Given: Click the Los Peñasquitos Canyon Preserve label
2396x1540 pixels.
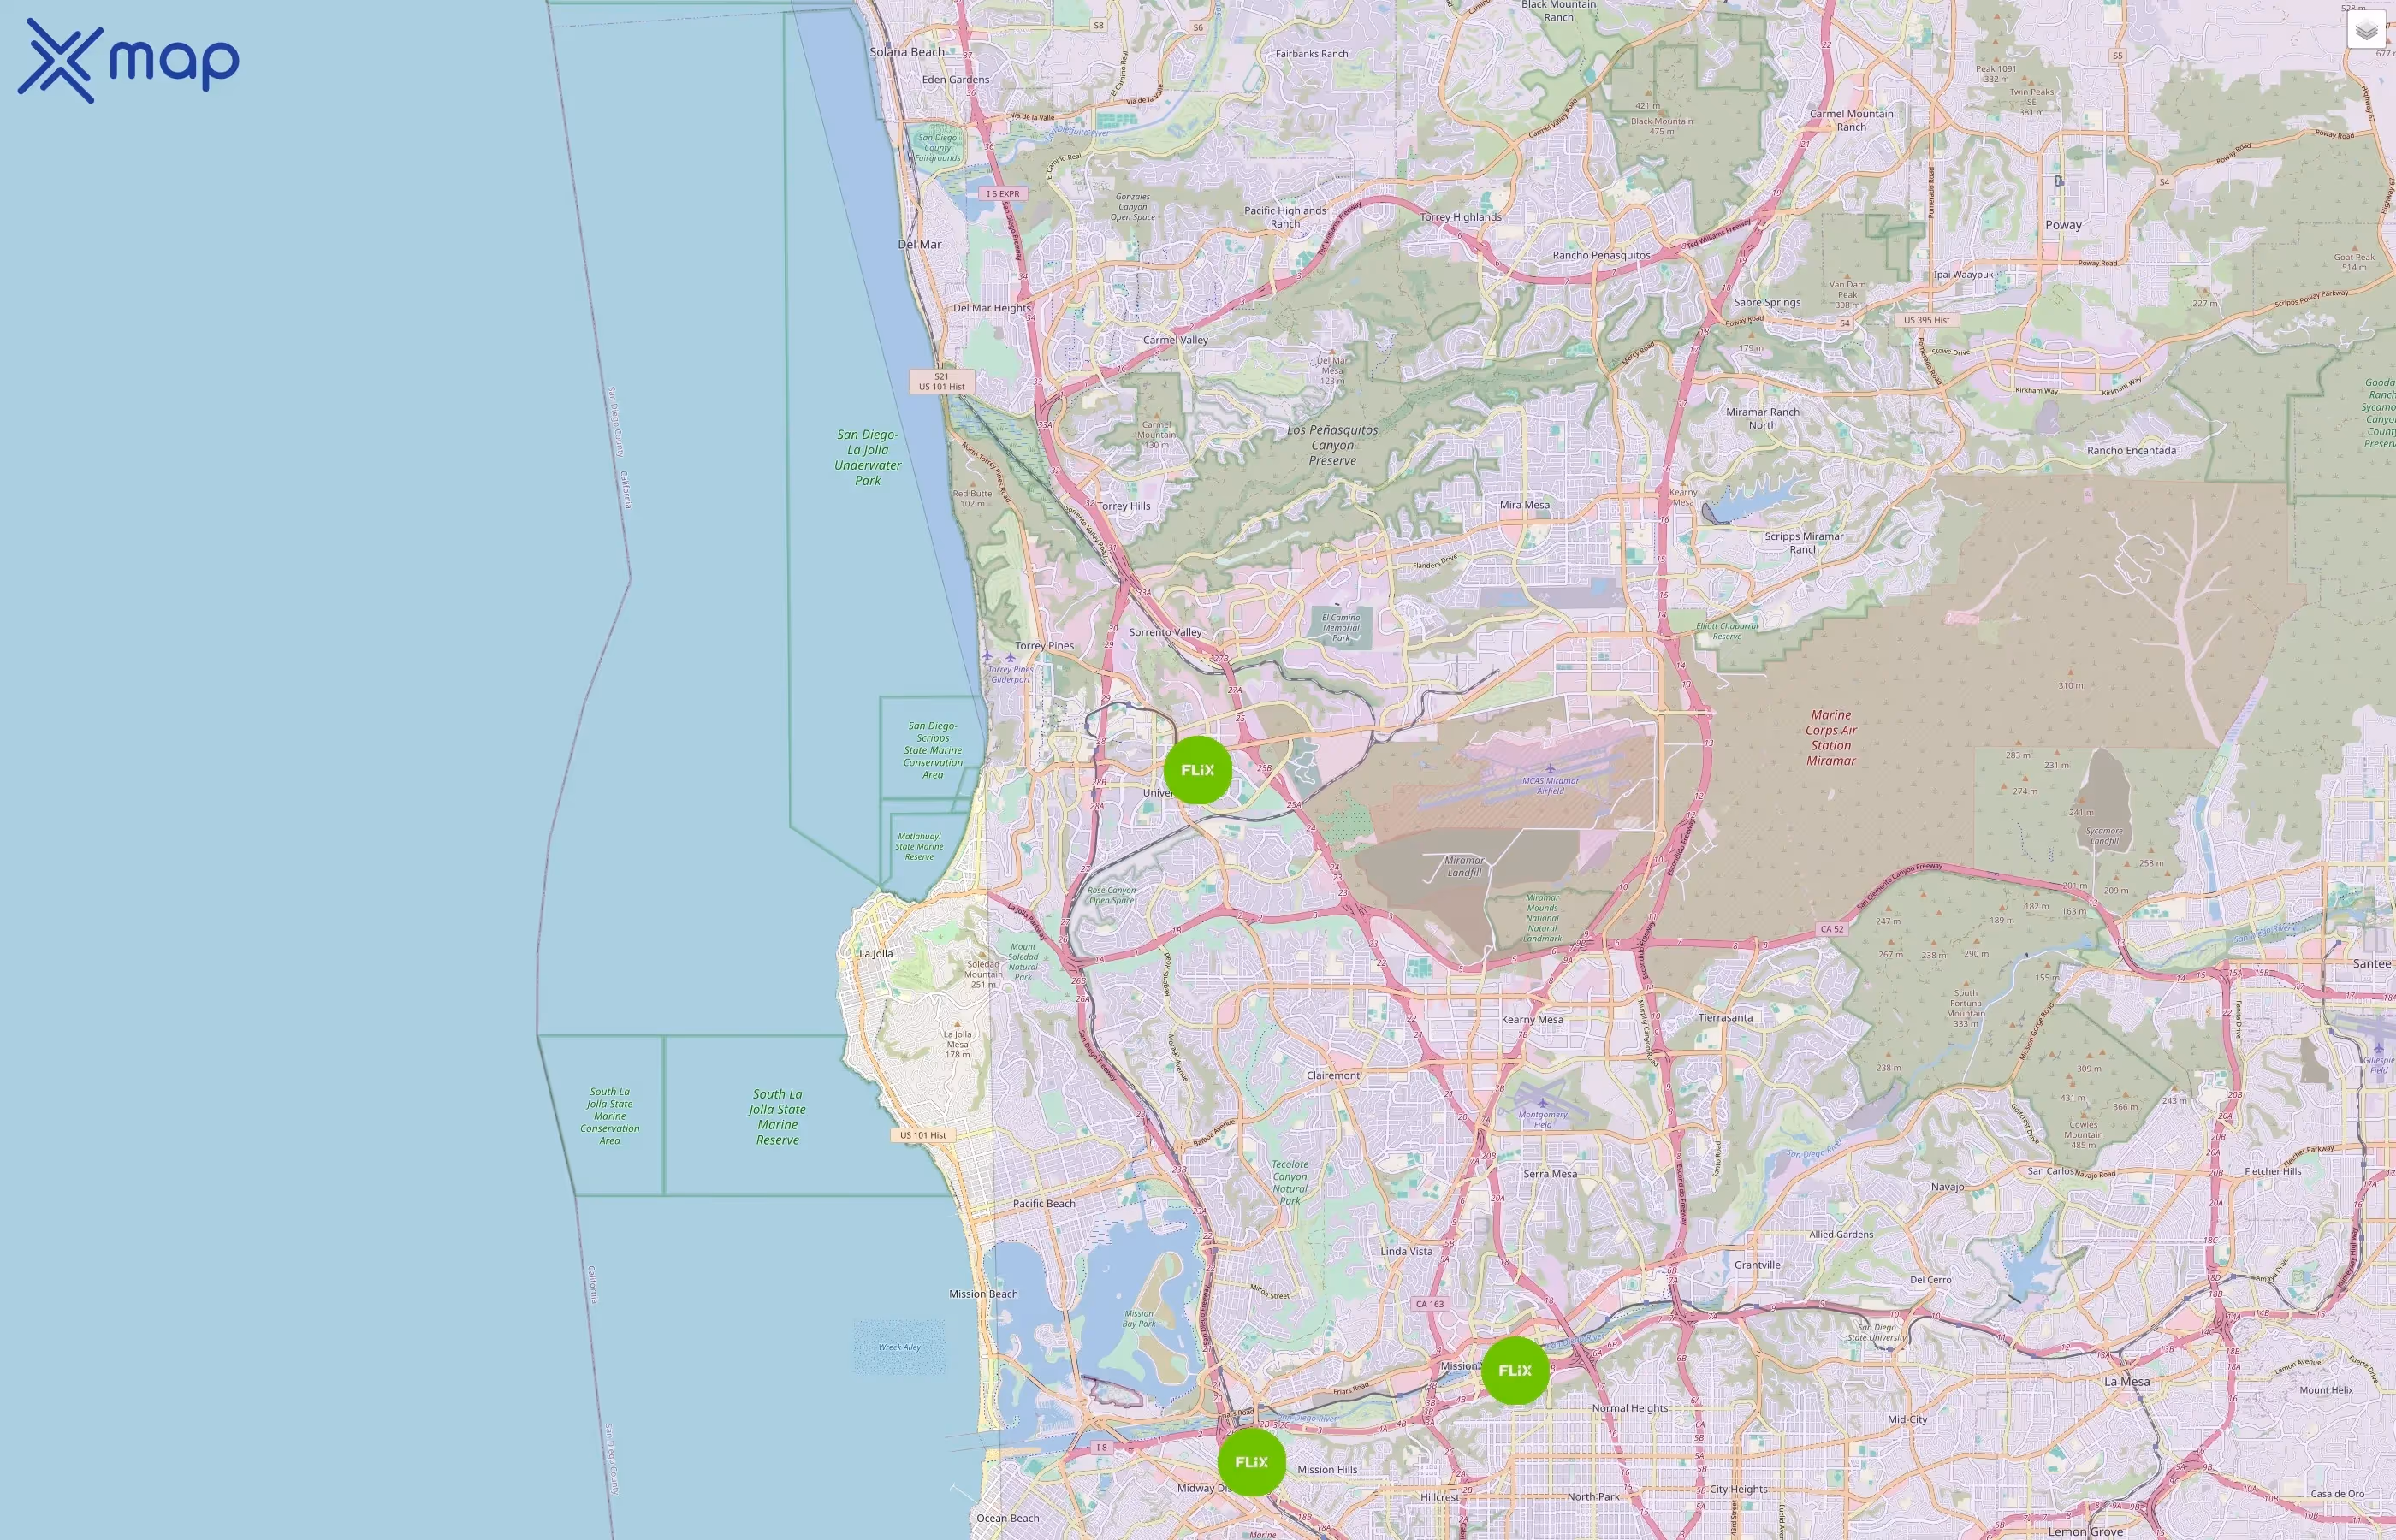Looking at the screenshot, I should coord(1332,445).
